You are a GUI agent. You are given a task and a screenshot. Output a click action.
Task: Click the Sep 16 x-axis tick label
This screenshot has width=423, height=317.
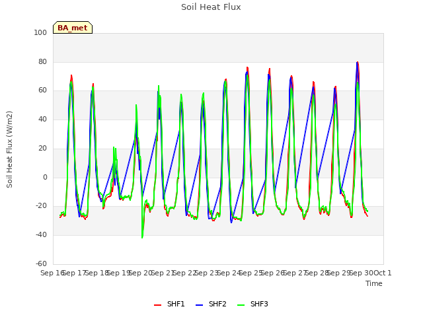(52, 273)
